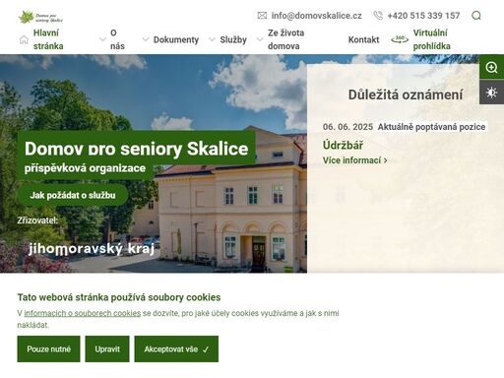Click the 06. 06. 2025 date text
Viewport: 504px width, 378px height.
click(347, 127)
